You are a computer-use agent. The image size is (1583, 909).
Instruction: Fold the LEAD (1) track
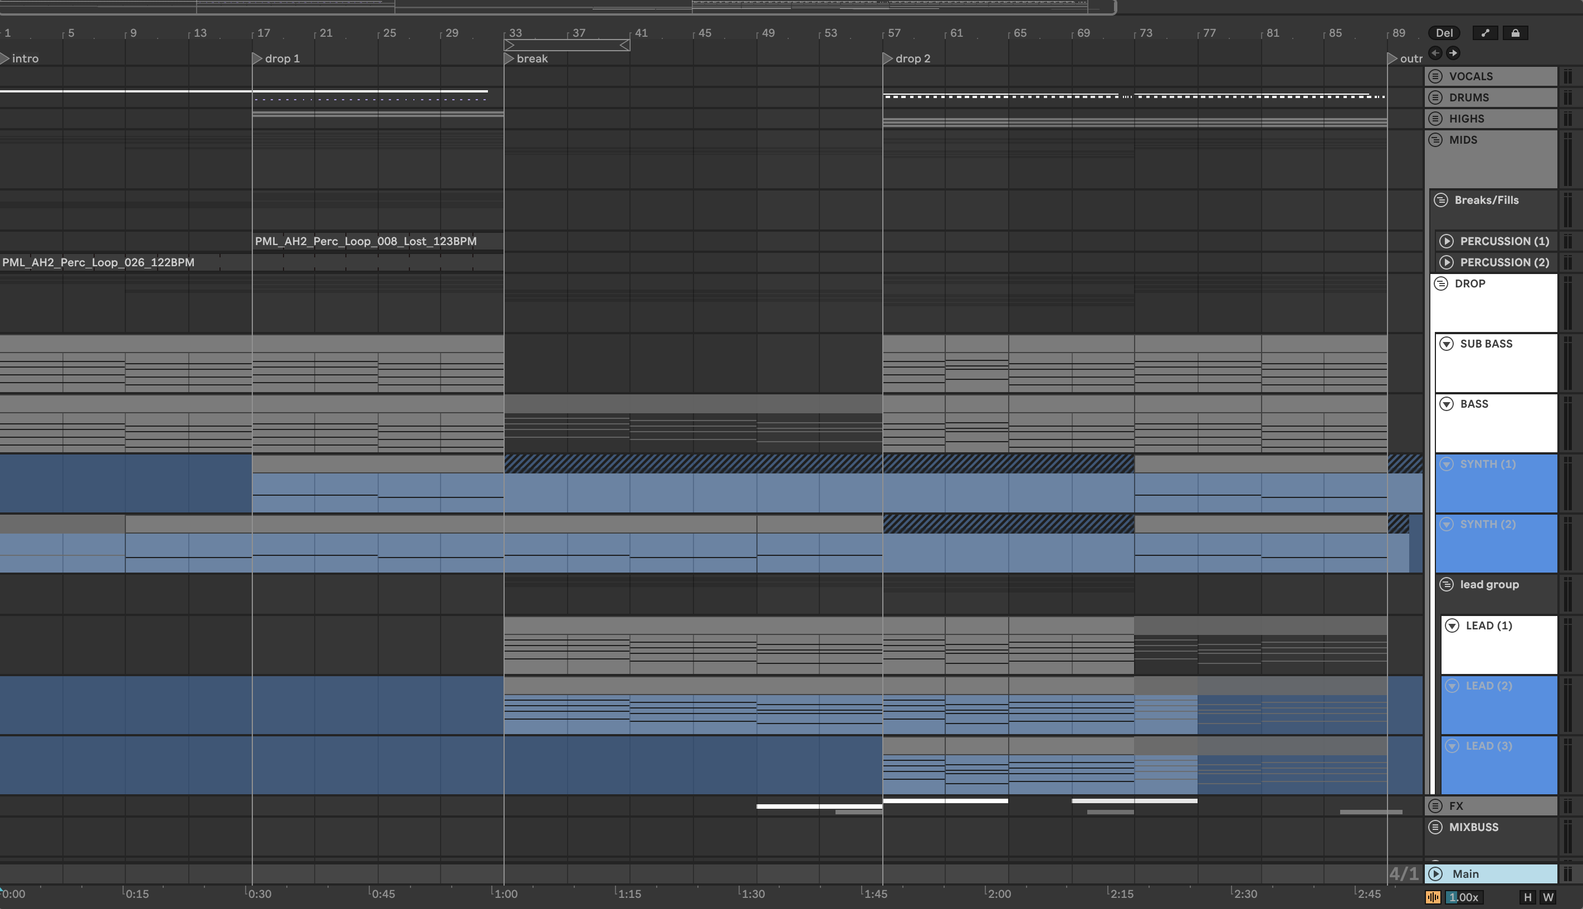pos(1452,625)
